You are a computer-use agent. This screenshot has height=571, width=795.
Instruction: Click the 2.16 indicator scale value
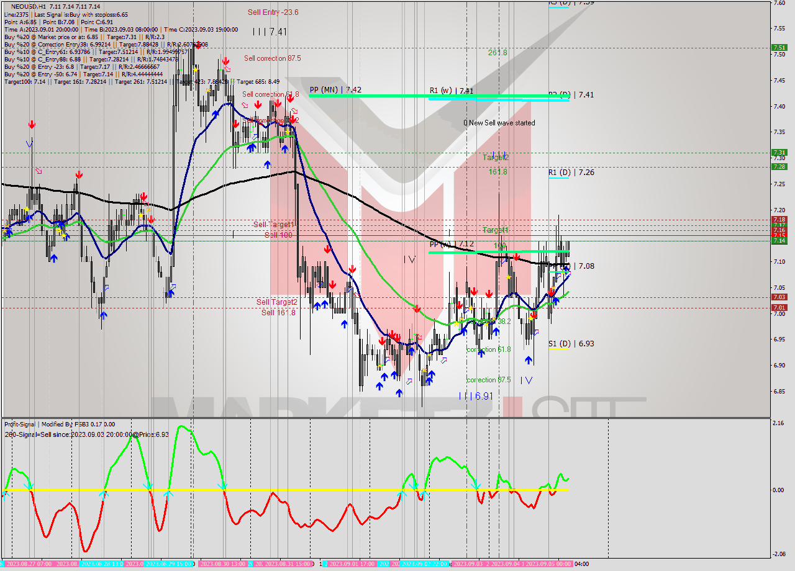click(x=777, y=423)
